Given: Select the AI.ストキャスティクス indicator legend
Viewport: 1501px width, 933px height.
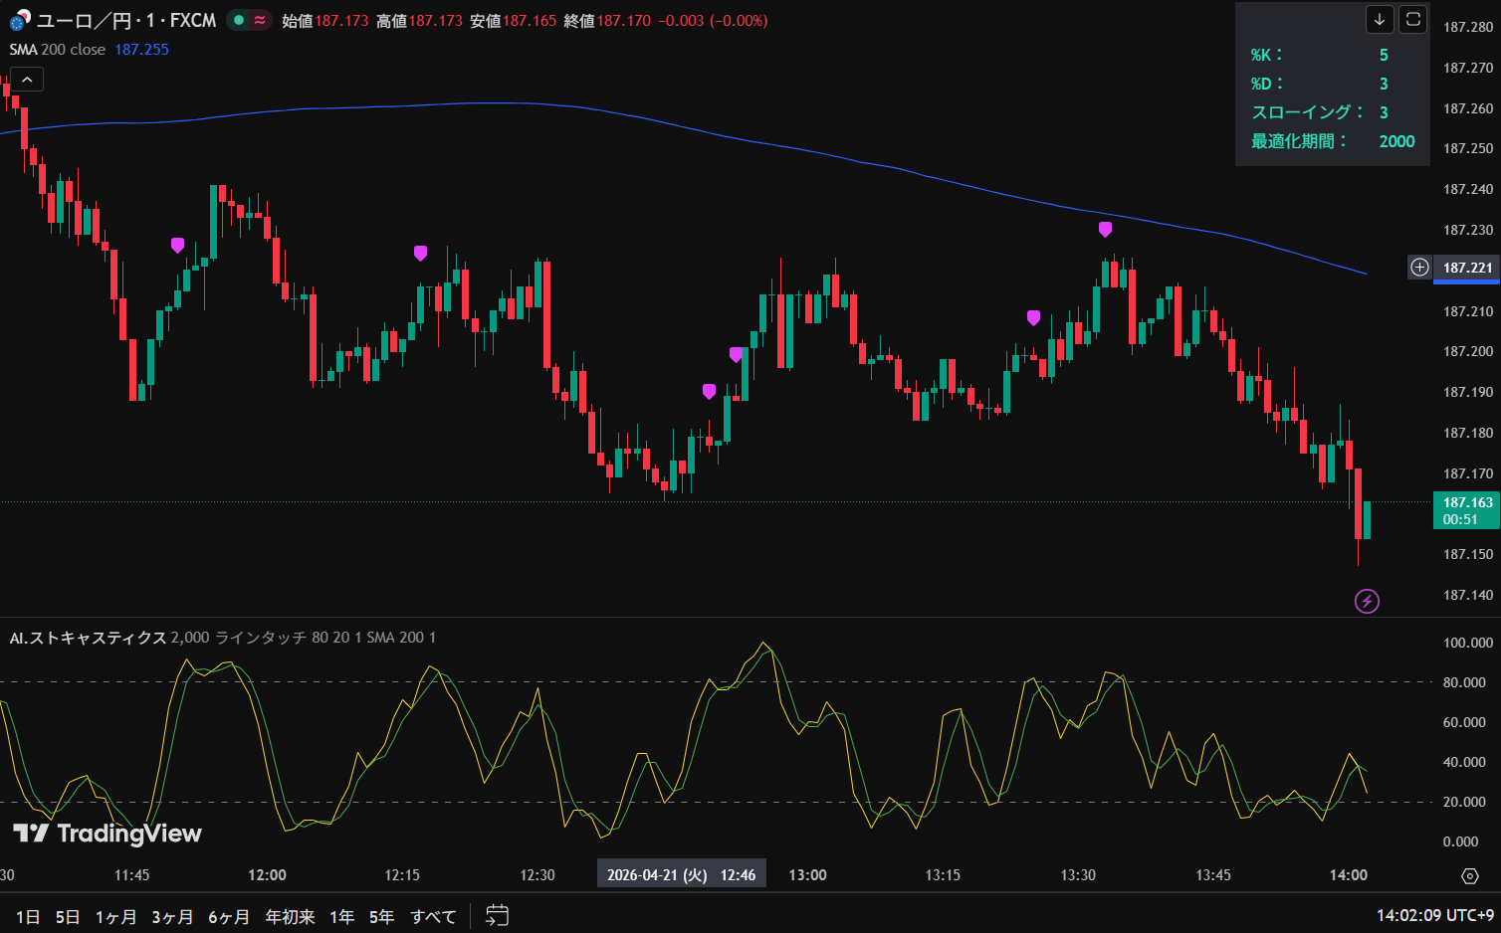Looking at the screenshot, I should coord(88,638).
